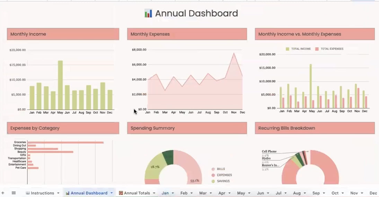Viewport: 379px width, 197px height.
Task: Click the BILLS legend dot in Spending Summary
Action: coord(213,169)
